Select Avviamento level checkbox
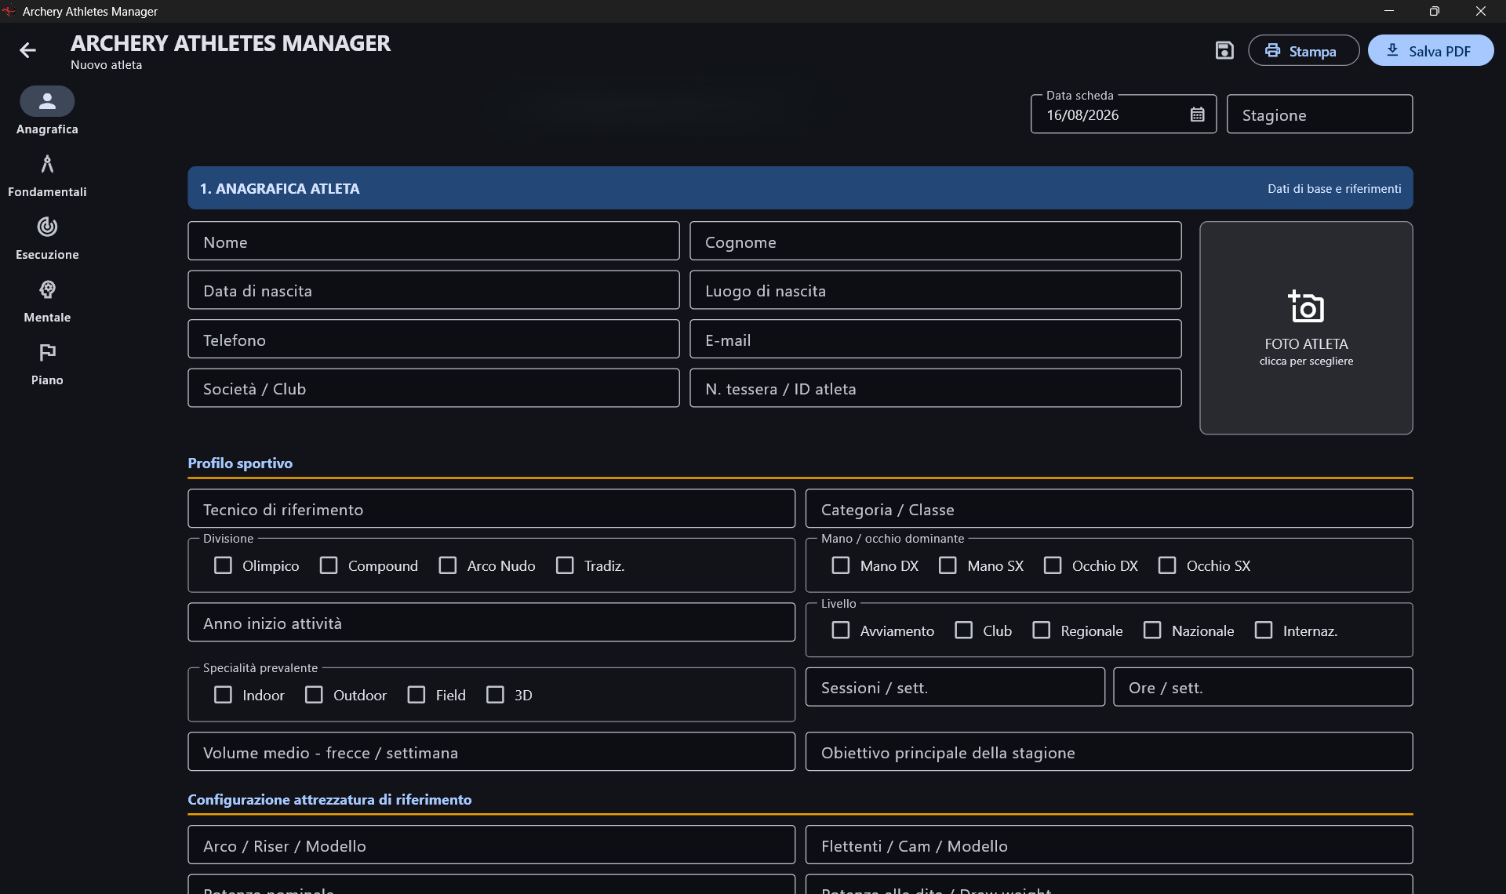1506x894 pixels. click(841, 631)
